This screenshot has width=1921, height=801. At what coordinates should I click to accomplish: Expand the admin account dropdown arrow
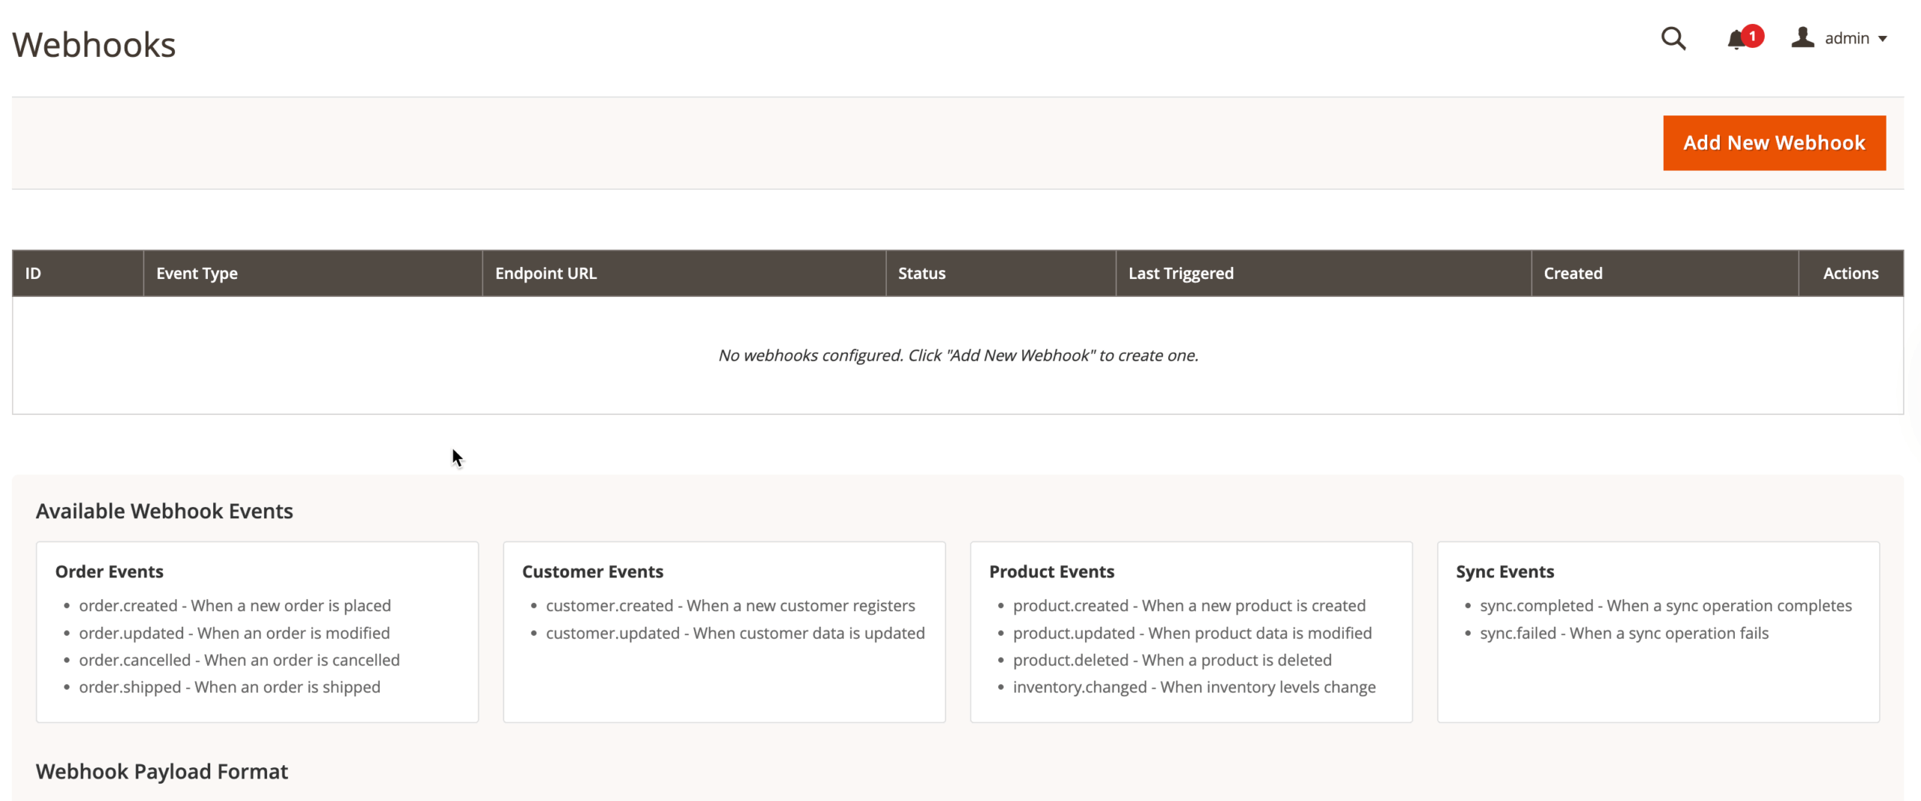coord(1882,39)
